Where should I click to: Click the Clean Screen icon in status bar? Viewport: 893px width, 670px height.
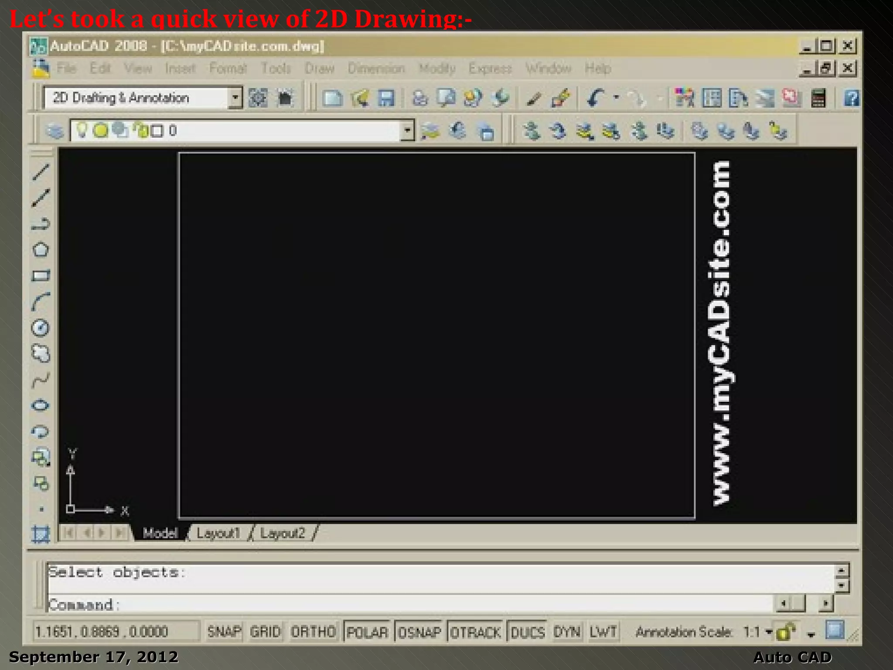point(835,630)
